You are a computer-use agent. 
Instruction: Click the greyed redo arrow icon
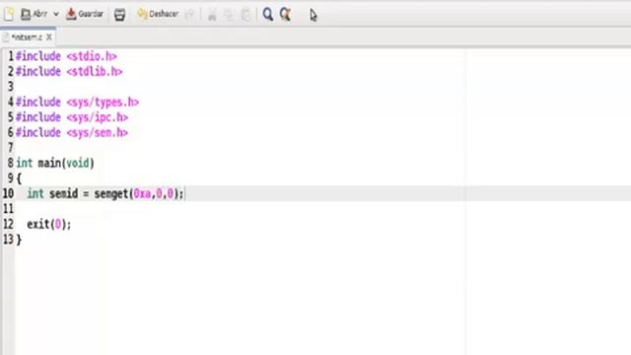[189, 15]
